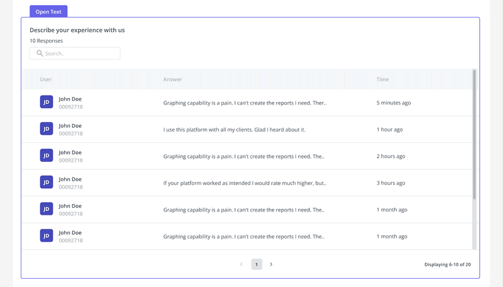Click the John Doe name in the 3 hours ago row
503x287 pixels.
70,179
